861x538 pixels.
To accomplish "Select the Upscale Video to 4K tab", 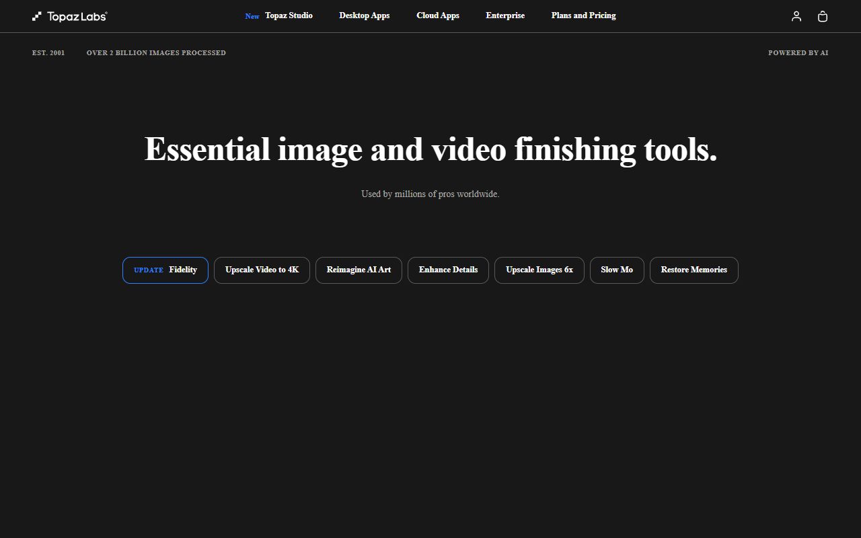I will pyautogui.click(x=262, y=270).
